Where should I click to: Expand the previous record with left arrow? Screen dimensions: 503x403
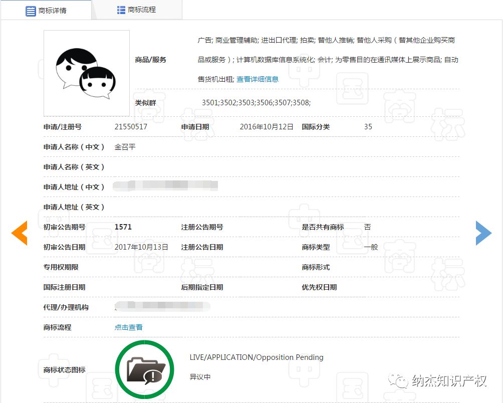tap(19, 233)
